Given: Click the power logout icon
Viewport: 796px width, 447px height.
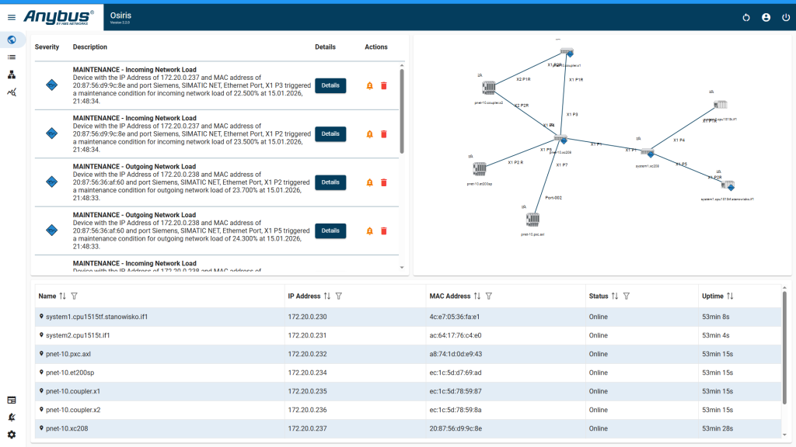Looking at the screenshot, I should pyautogui.click(x=785, y=17).
